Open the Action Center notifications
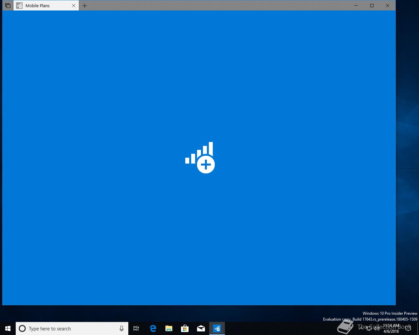The image size is (419, 335). (408, 328)
